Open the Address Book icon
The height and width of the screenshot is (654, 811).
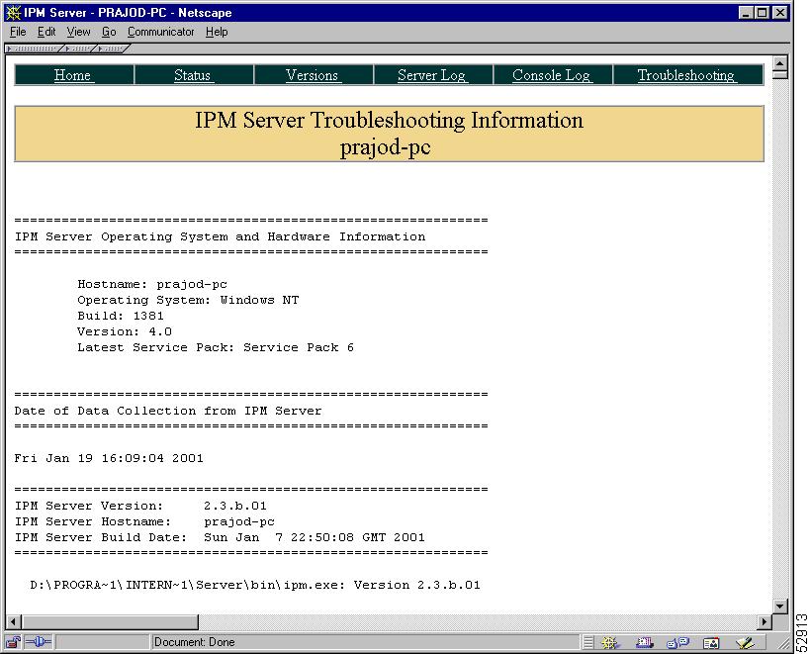point(711,642)
